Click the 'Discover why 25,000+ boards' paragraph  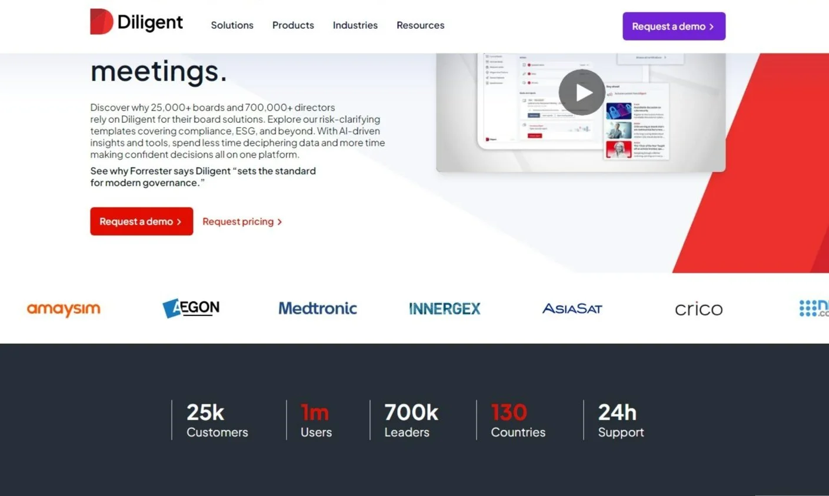pyautogui.click(x=238, y=131)
